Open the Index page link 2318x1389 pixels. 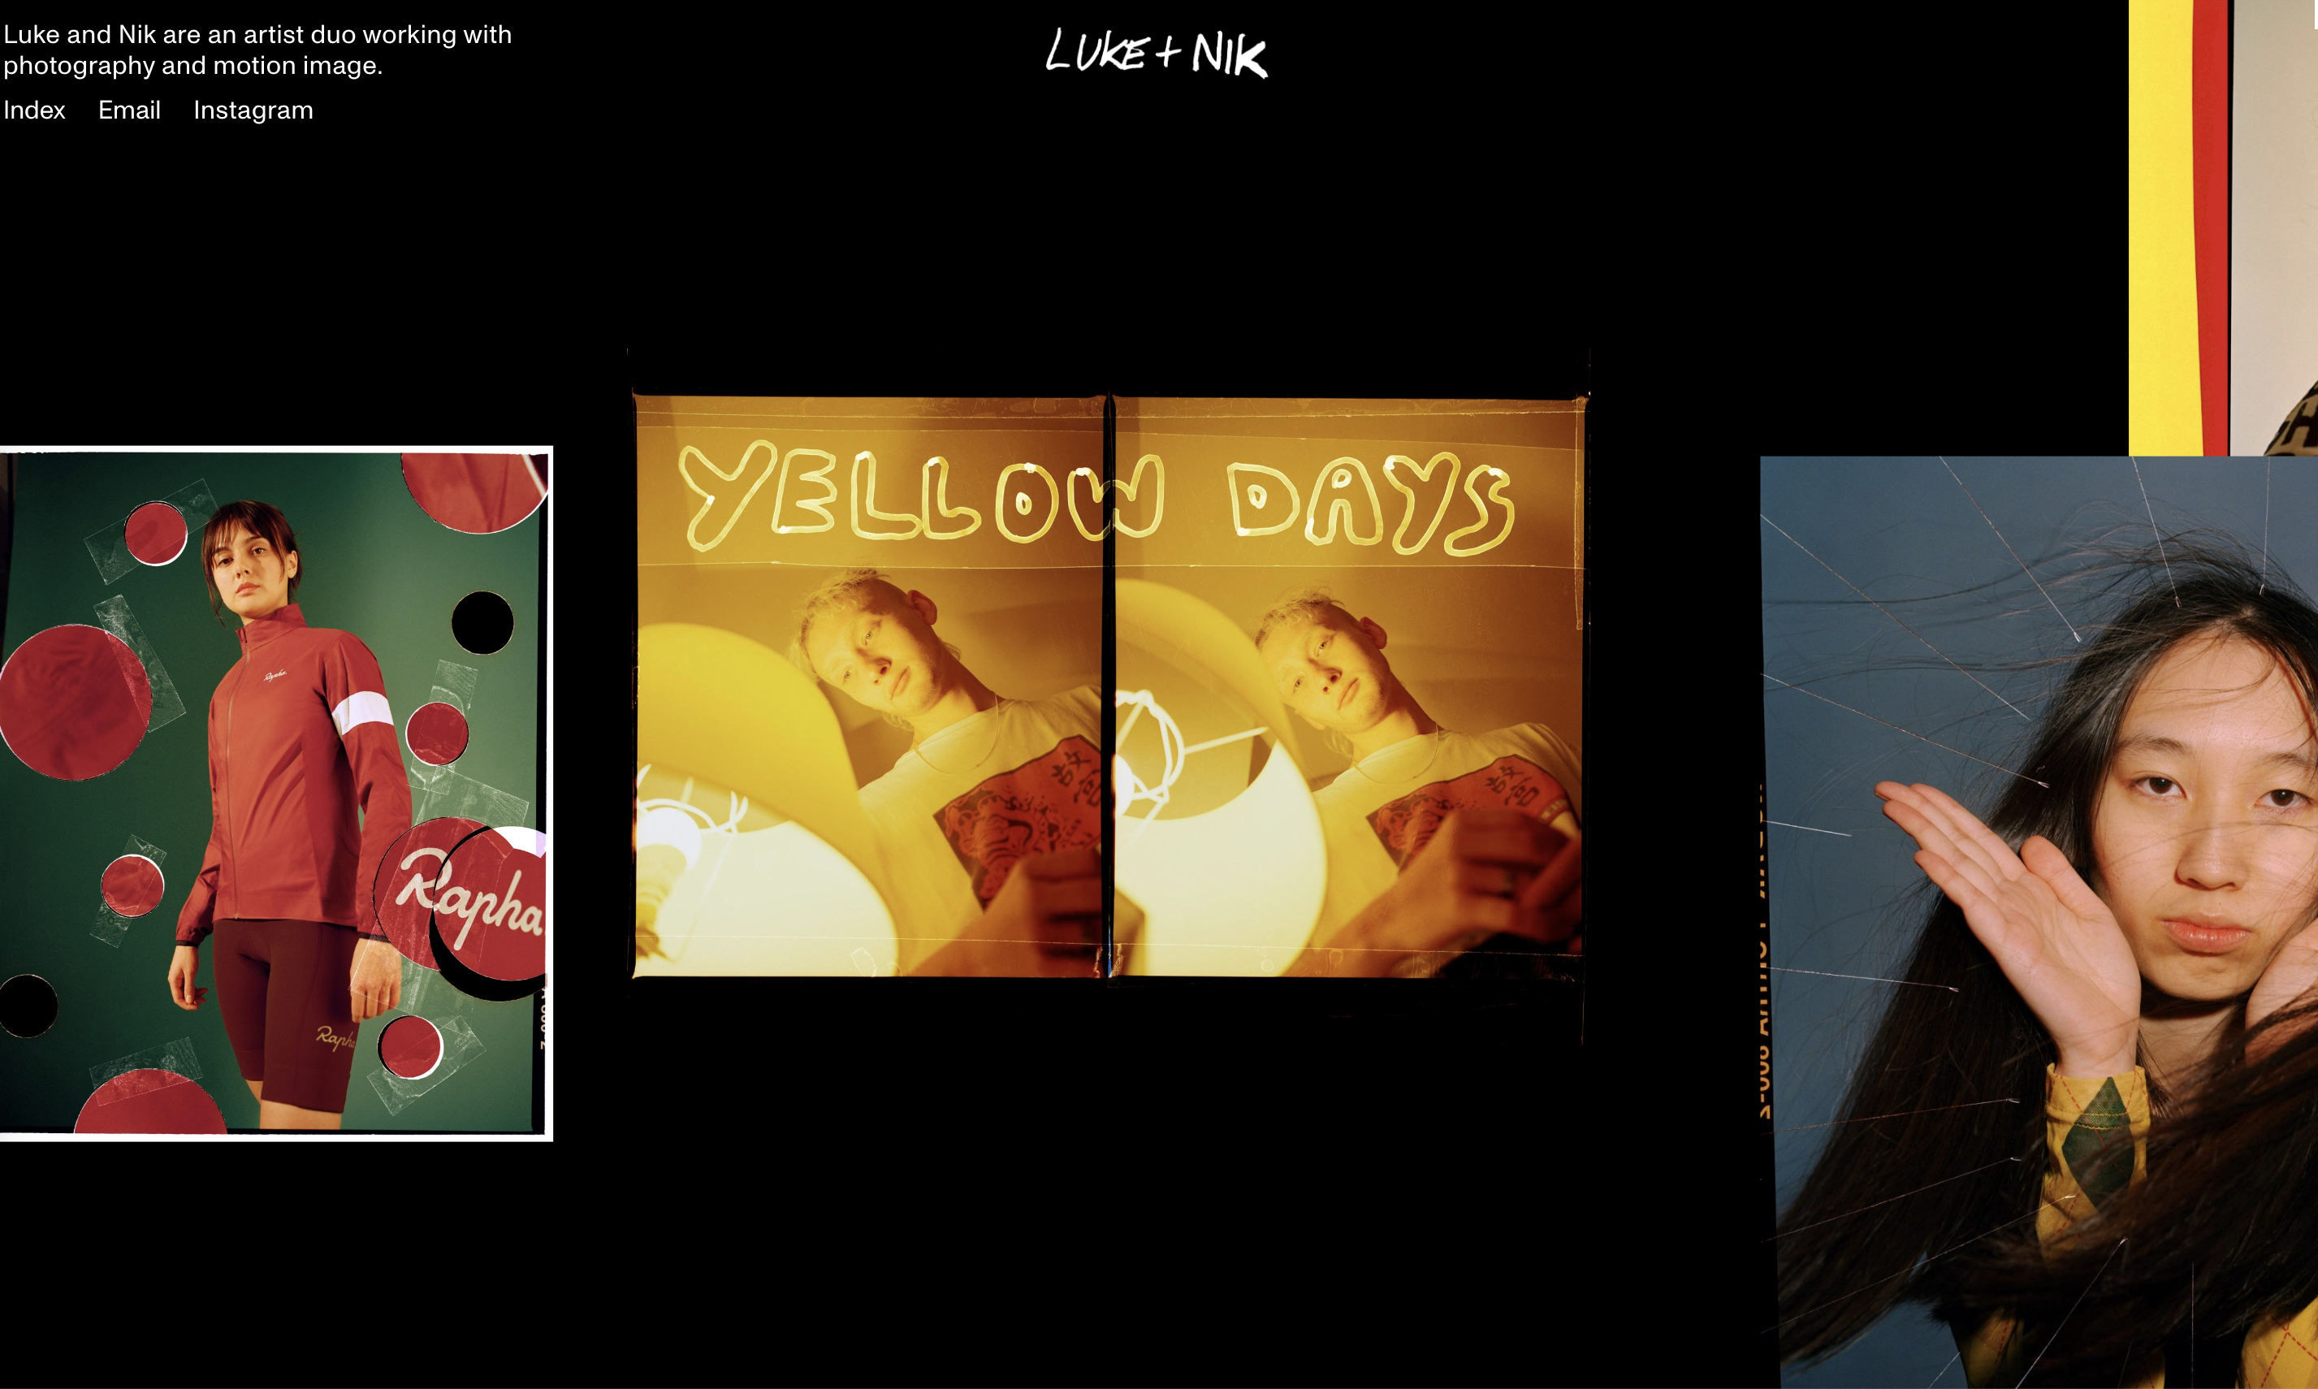click(35, 110)
